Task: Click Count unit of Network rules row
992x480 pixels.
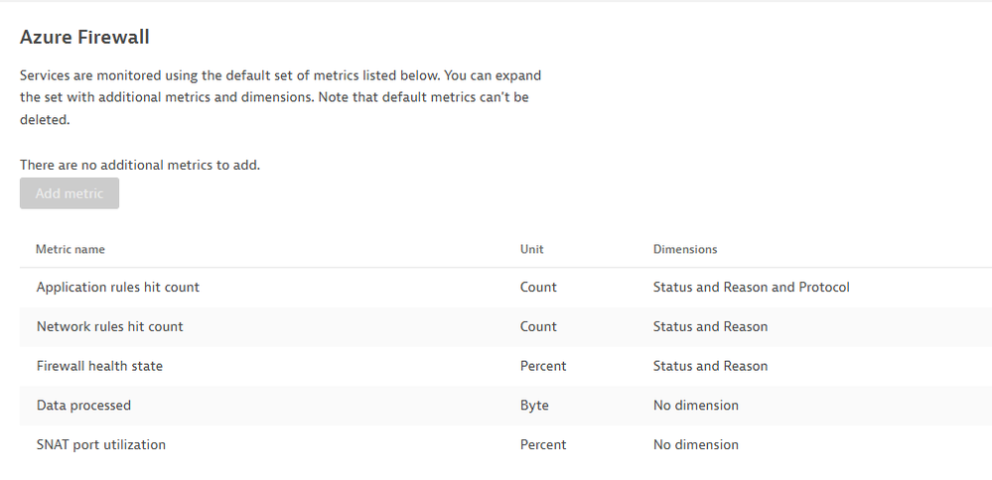Action: 538,326
